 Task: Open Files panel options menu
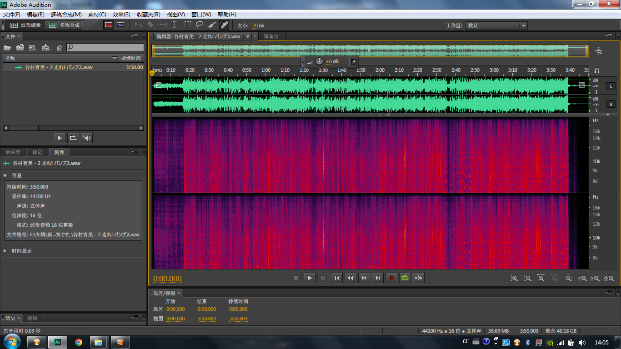coord(135,35)
